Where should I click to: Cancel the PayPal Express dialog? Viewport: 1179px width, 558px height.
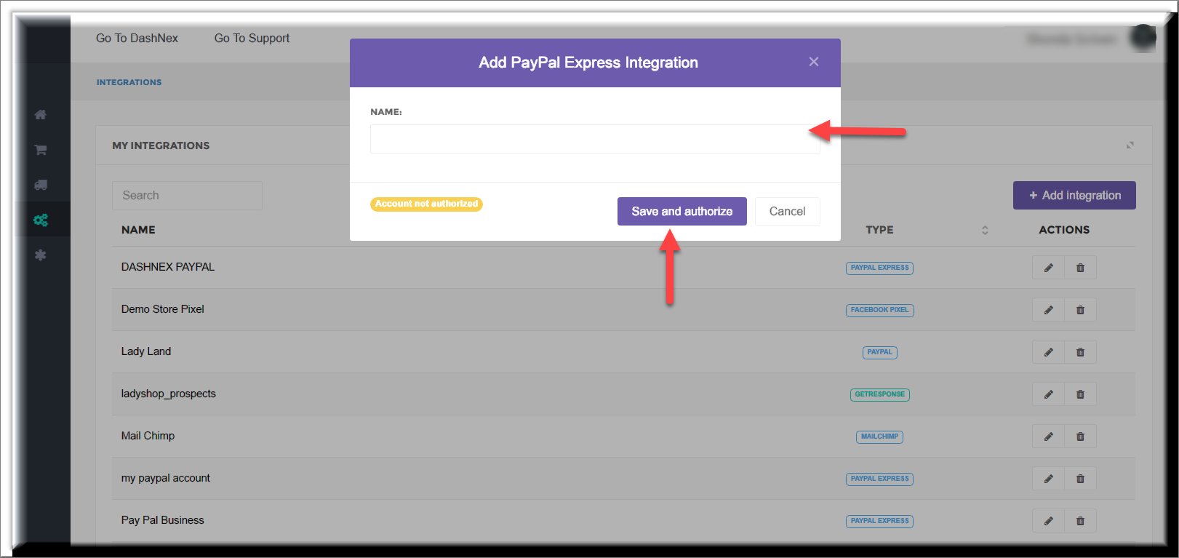coord(787,211)
